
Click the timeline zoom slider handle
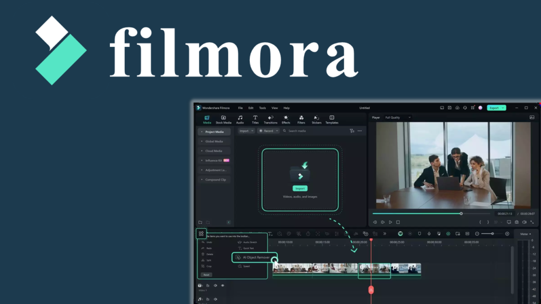(x=492, y=234)
